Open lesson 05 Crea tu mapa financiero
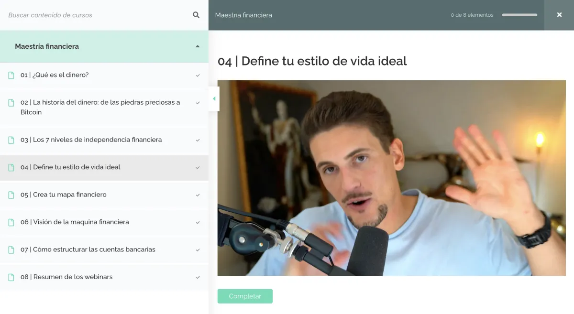 tap(104, 195)
